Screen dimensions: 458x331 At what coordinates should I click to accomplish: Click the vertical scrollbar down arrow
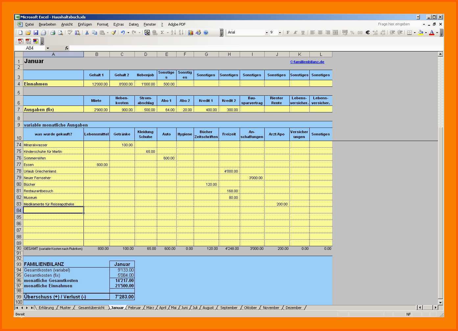441,302
